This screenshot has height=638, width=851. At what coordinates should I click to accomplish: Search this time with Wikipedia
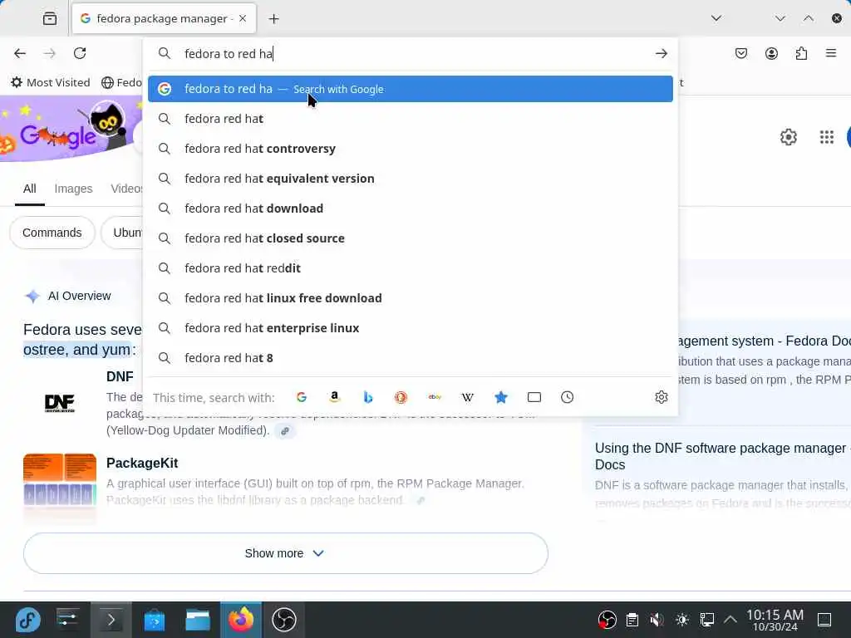tap(468, 397)
